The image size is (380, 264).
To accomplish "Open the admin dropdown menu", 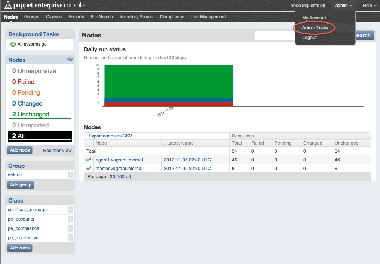I will click(343, 6).
